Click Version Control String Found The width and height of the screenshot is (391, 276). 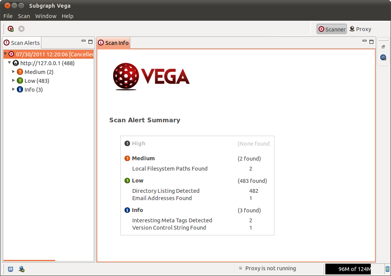click(169, 228)
